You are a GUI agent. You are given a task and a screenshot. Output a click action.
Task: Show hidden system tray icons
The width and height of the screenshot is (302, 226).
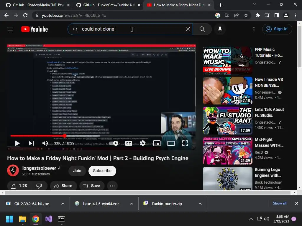click(251, 219)
